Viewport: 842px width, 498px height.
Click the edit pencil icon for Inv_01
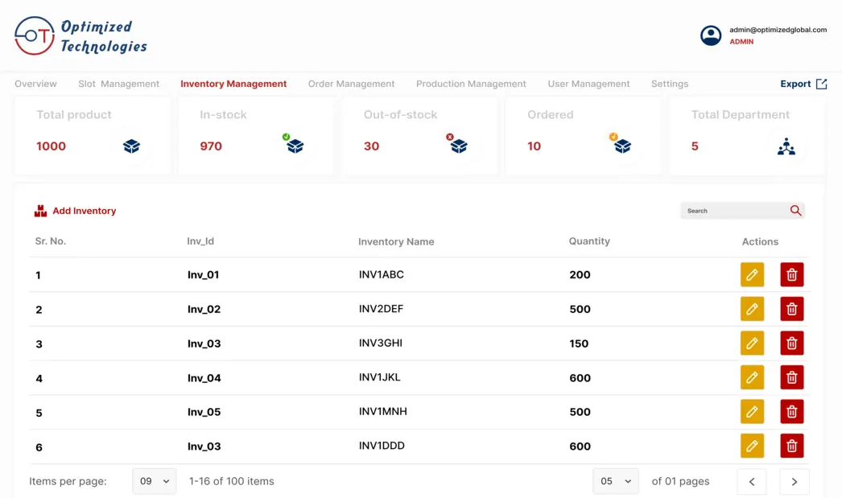(752, 274)
